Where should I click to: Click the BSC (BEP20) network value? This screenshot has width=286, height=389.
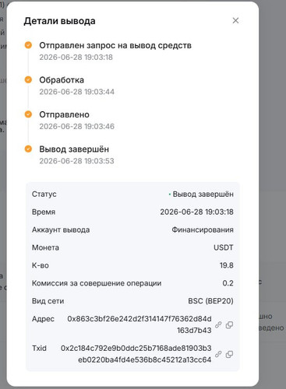(210, 301)
